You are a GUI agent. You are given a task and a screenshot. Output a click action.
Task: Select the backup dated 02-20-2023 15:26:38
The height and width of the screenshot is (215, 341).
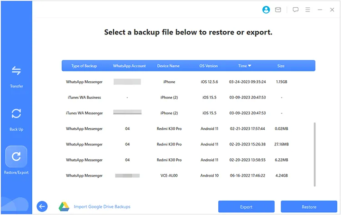tap(188, 144)
